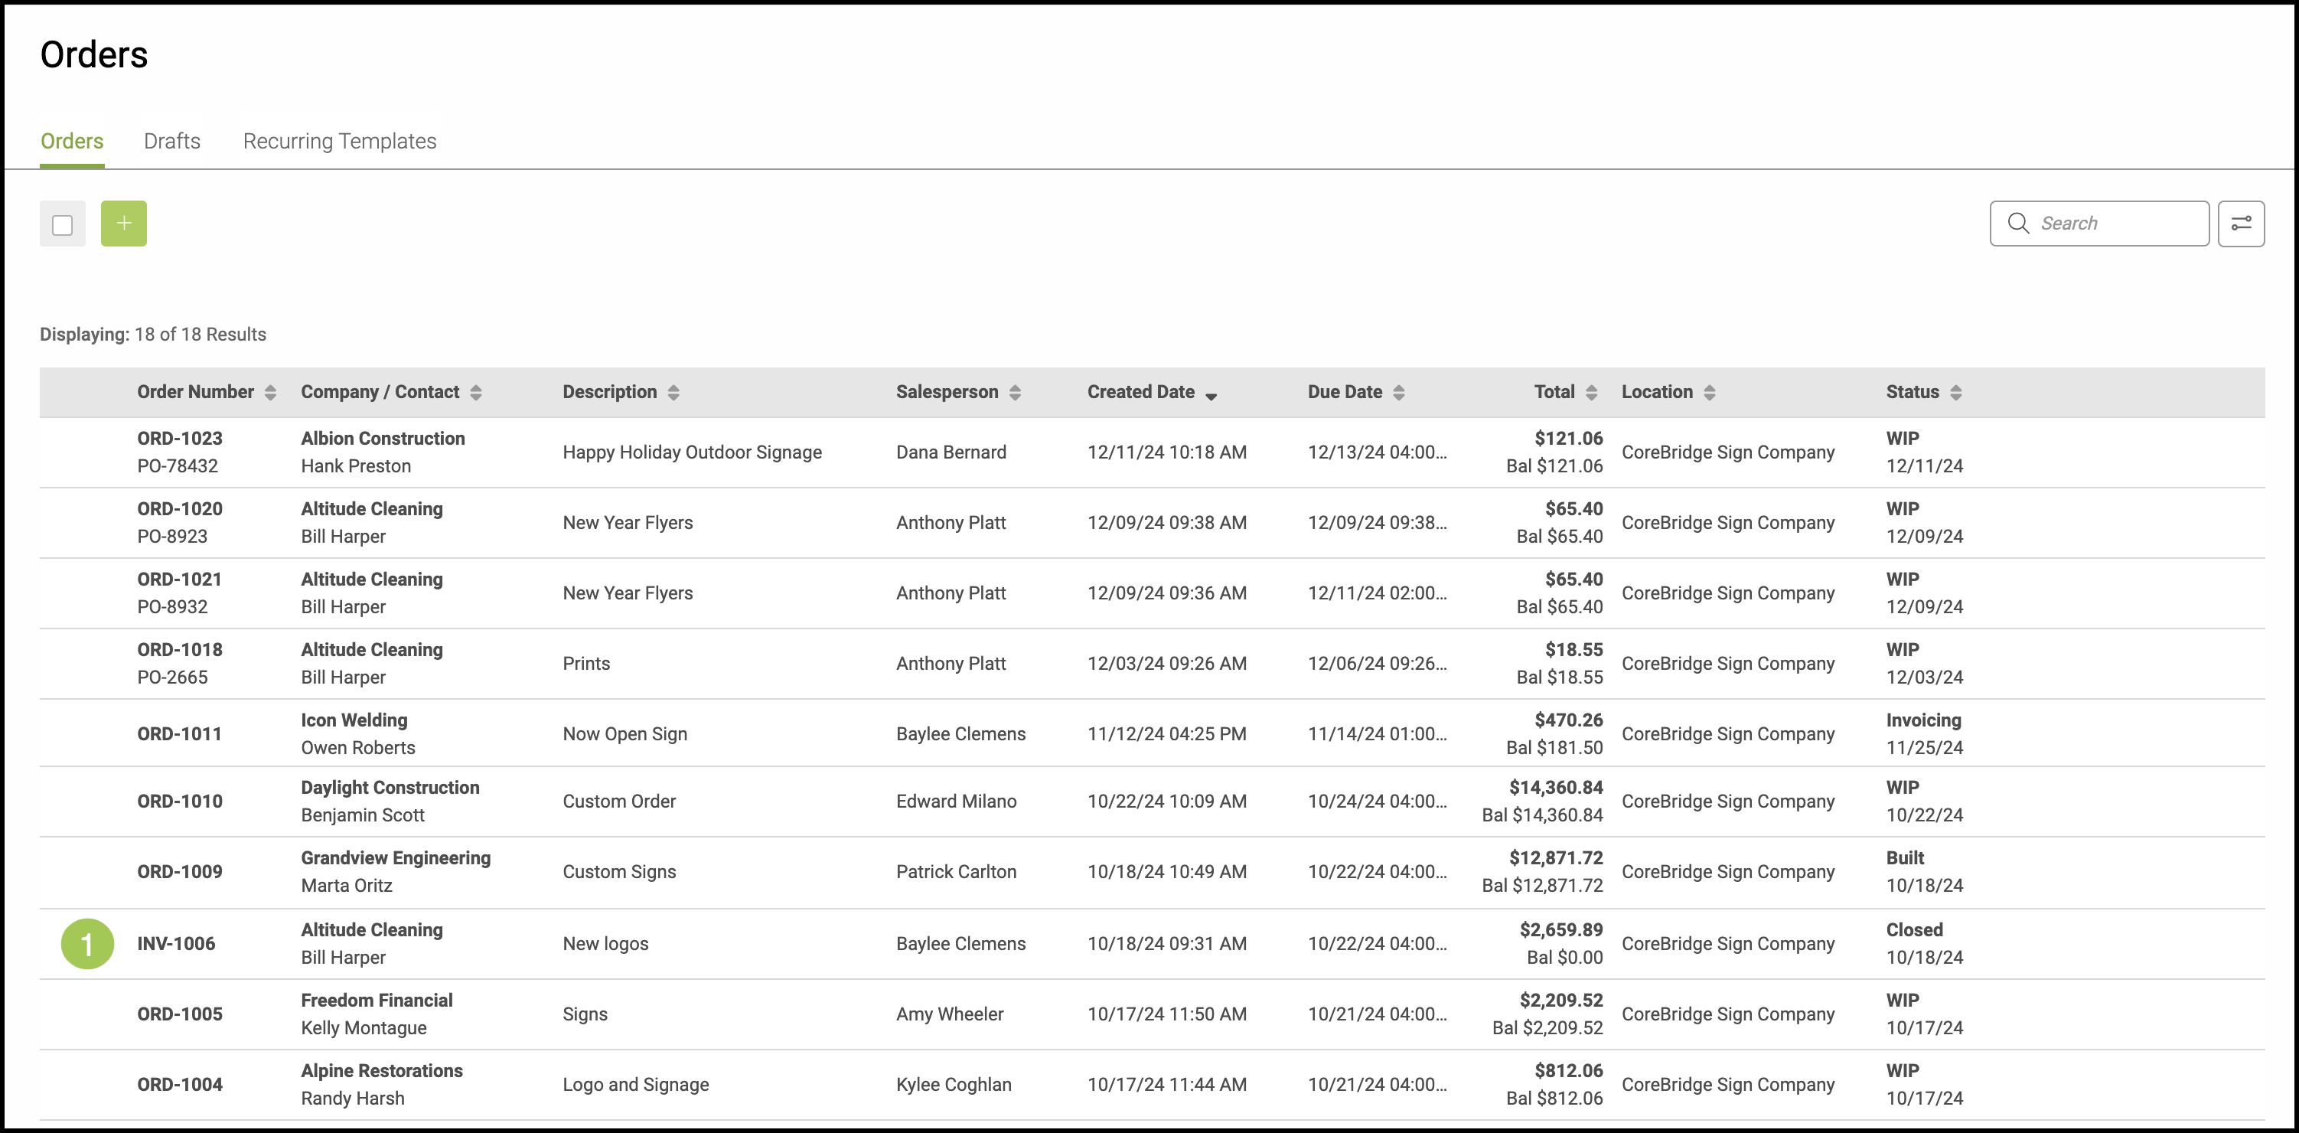Viewport: 2299px width, 1133px height.
Task: Open the Recurring Templates tab
Action: tap(339, 141)
